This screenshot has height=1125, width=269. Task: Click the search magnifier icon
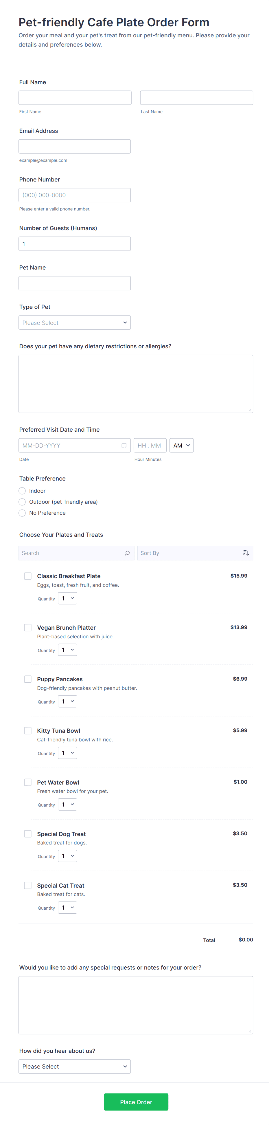click(127, 553)
